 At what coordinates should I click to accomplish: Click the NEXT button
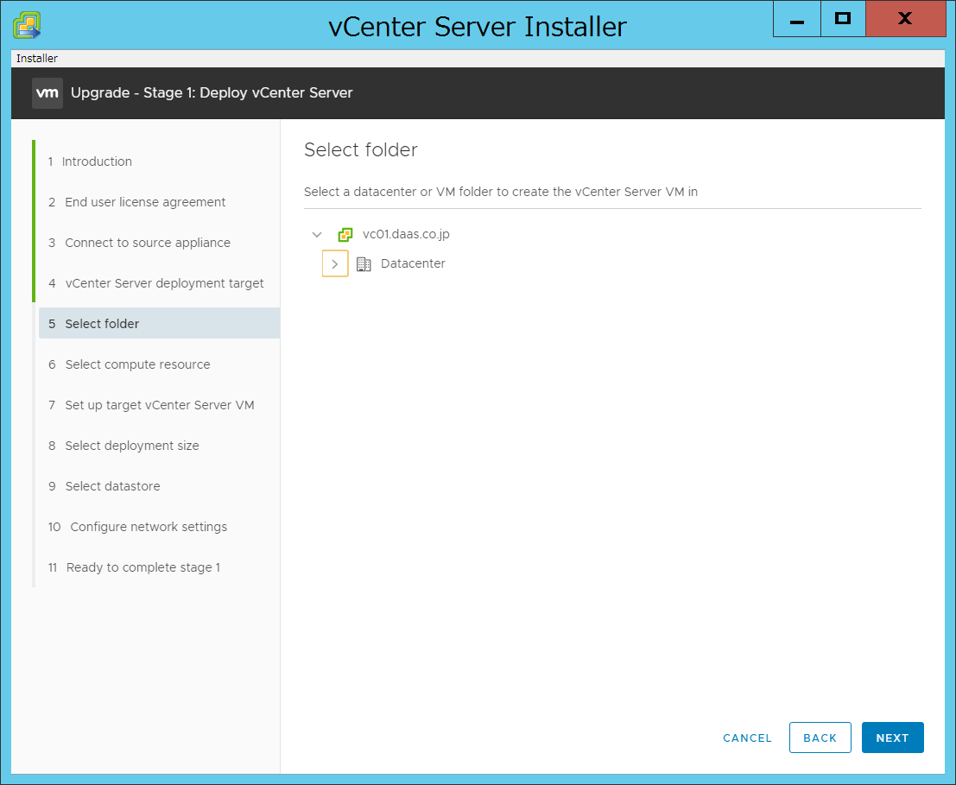(x=893, y=738)
